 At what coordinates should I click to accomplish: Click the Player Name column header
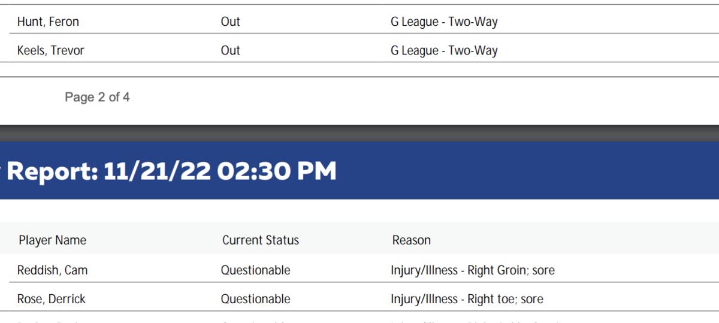[x=52, y=240]
